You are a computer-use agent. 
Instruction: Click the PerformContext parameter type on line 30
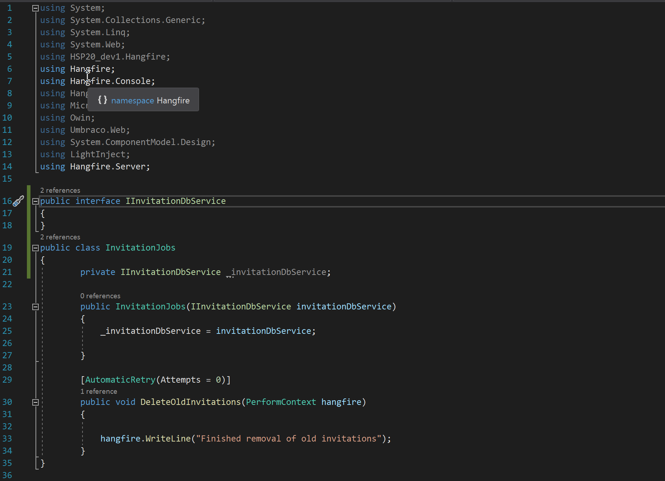[281, 402]
